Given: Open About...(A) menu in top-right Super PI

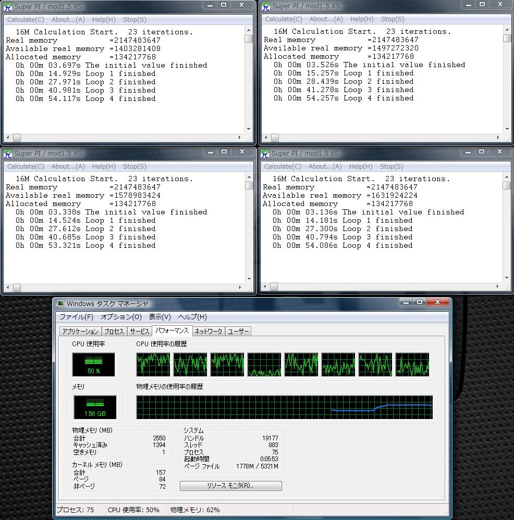Looking at the screenshot, I should (326, 19).
